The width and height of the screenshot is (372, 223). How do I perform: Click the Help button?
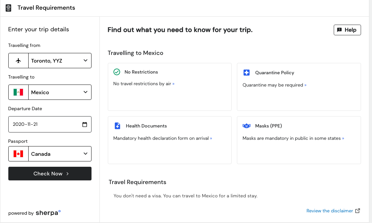(347, 30)
